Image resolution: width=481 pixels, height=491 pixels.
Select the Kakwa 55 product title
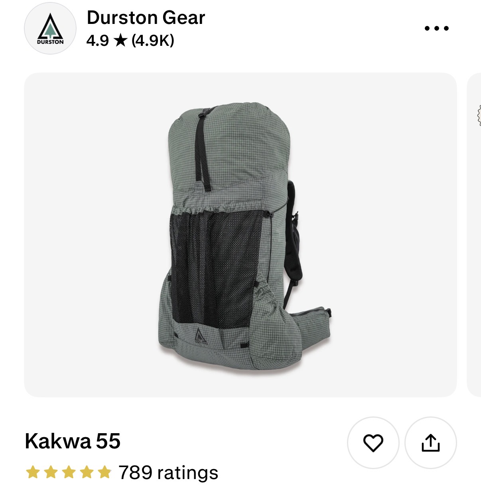(x=73, y=441)
